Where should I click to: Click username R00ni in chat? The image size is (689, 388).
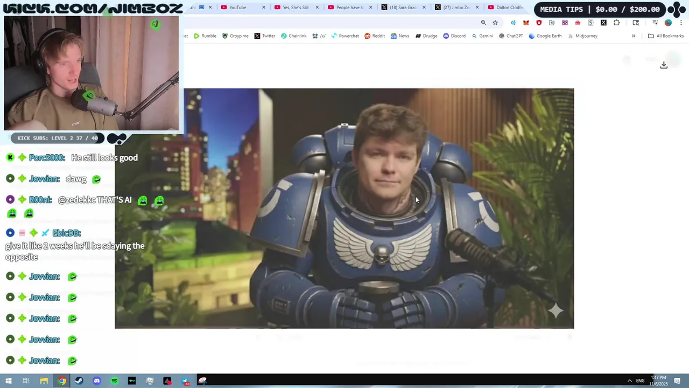pyautogui.click(x=40, y=200)
